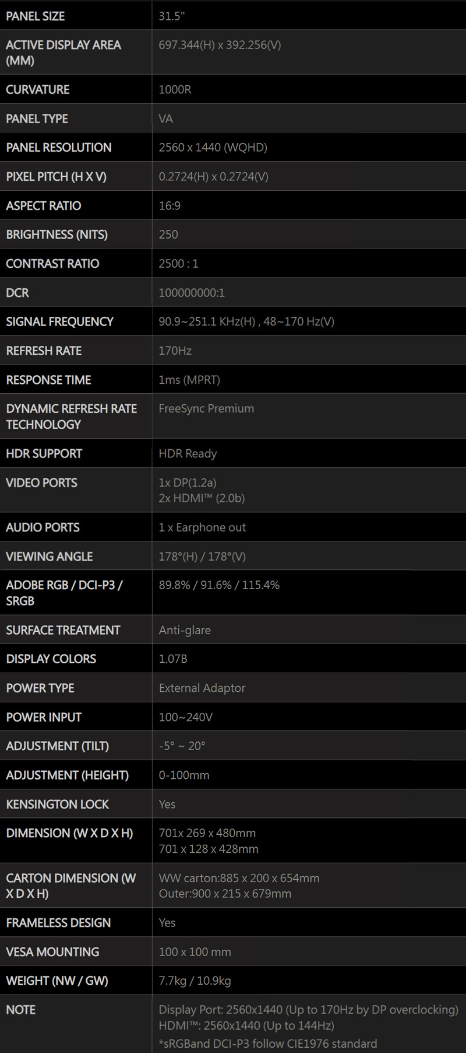
Task: Click the PANEL SIZE row label
Action: [36, 16]
